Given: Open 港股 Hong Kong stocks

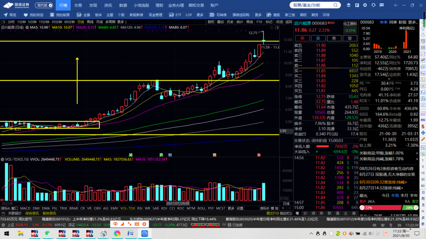Looking at the screenshot, I should click(x=273, y=15).
